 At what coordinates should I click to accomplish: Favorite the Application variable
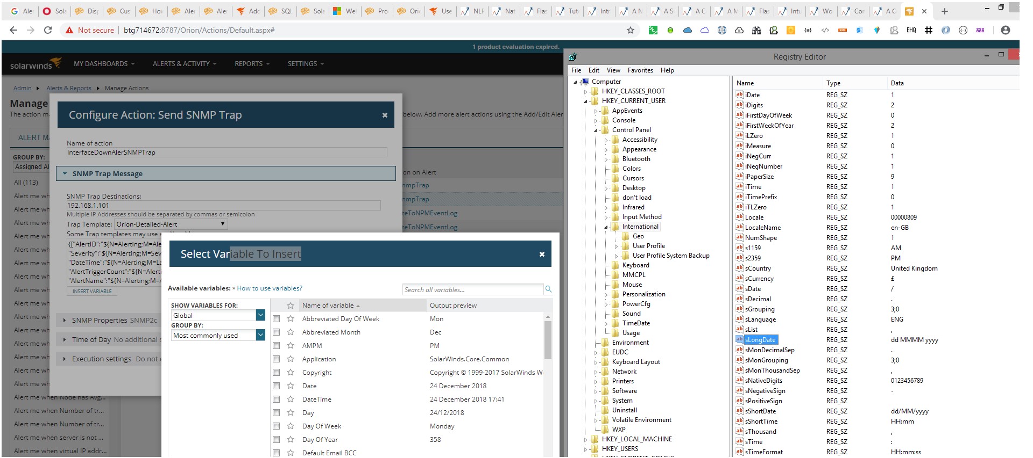tap(291, 359)
